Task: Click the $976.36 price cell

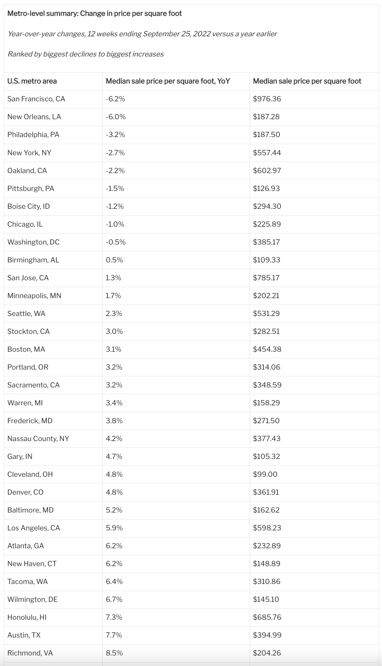Action: [267, 99]
